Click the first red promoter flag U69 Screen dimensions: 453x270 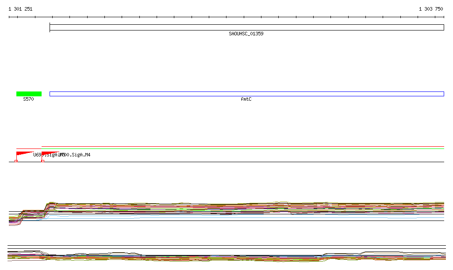[23, 153]
